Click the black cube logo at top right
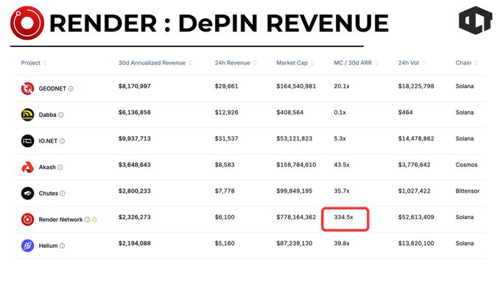The image size is (500, 281). pos(476,20)
